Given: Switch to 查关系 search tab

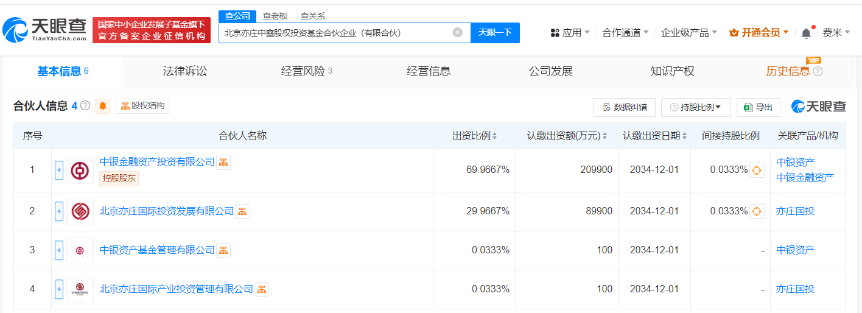Looking at the screenshot, I should click(313, 16).
